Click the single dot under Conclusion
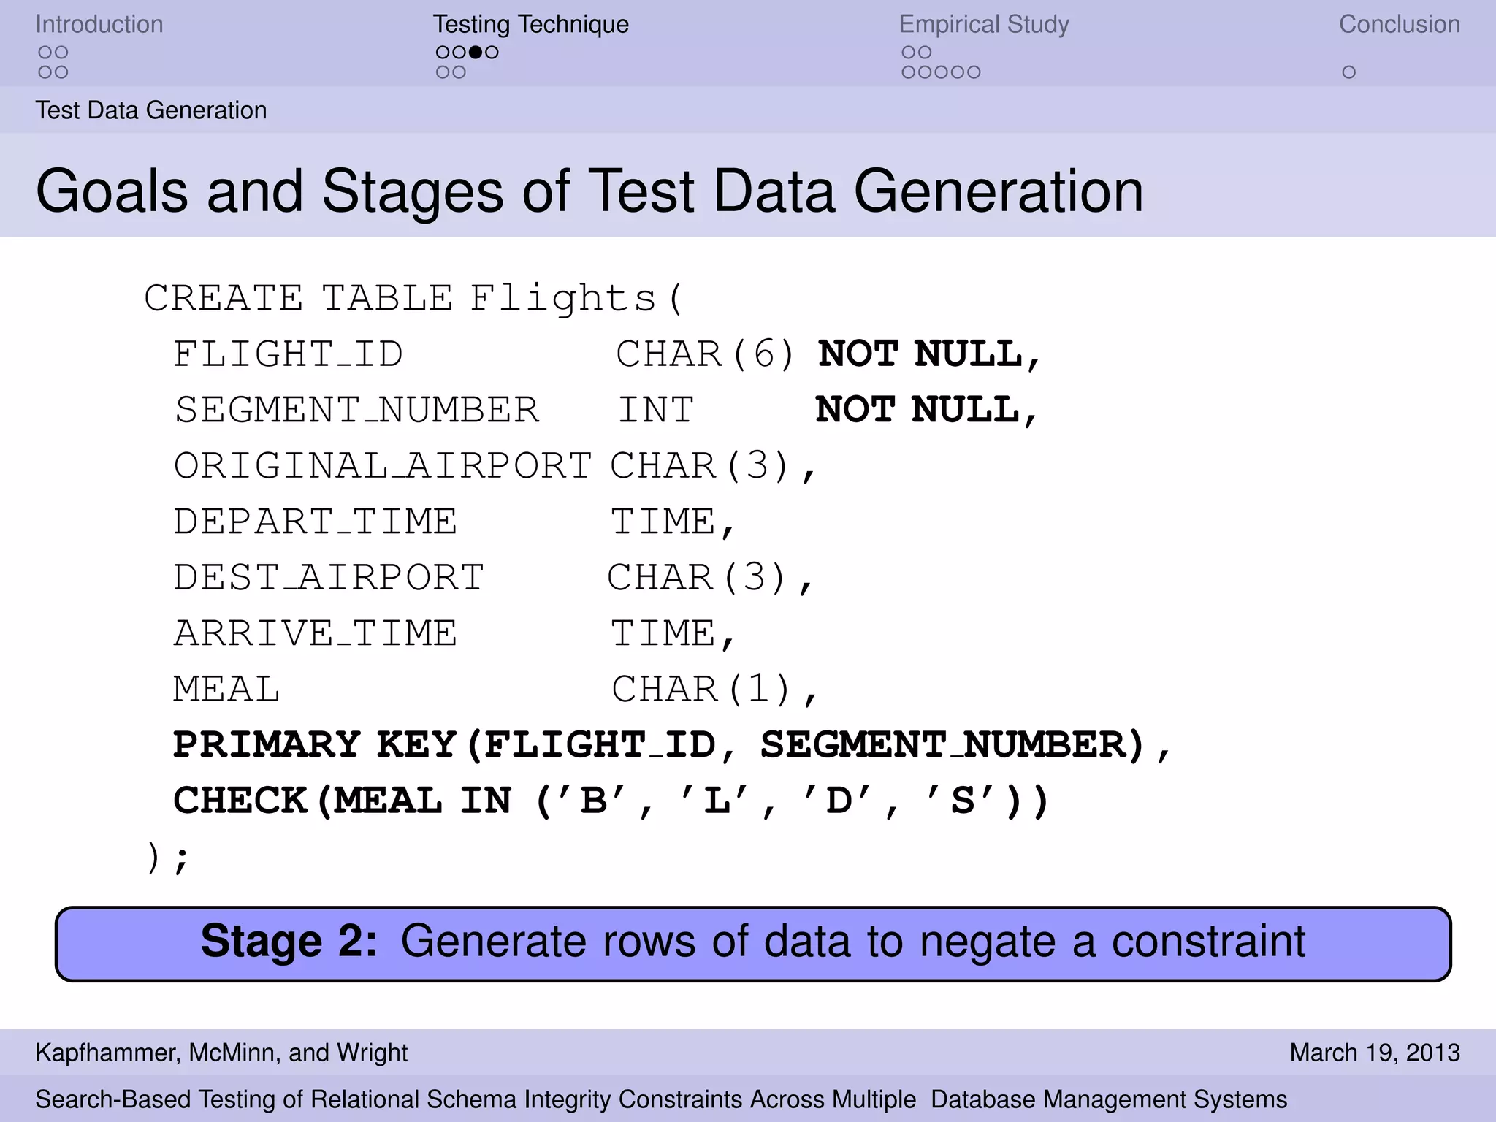 point(1349,72)
